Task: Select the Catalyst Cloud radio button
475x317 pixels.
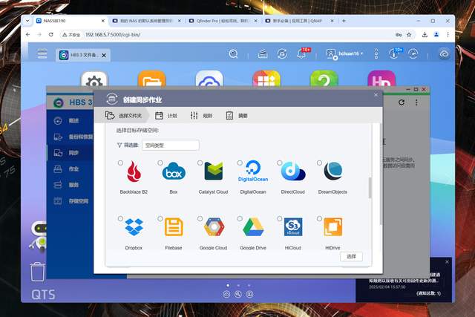Action: (200, 163)
